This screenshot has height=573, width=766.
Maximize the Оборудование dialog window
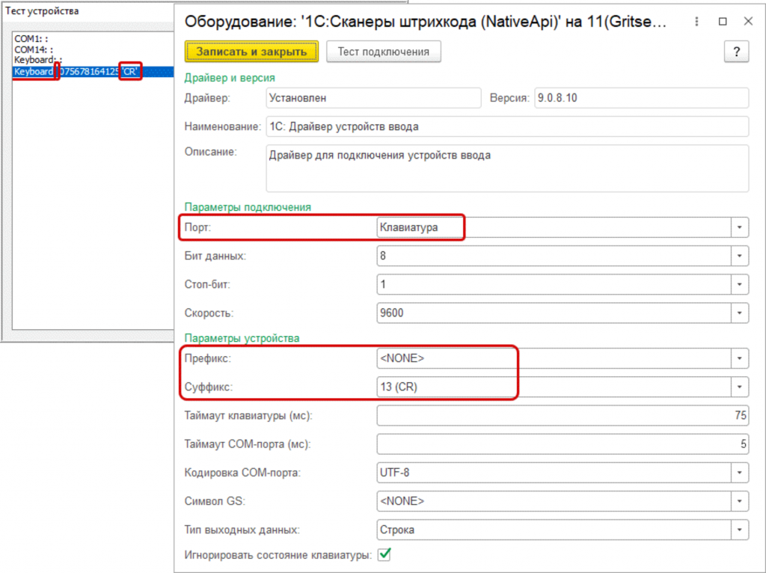tap(723, 22)
